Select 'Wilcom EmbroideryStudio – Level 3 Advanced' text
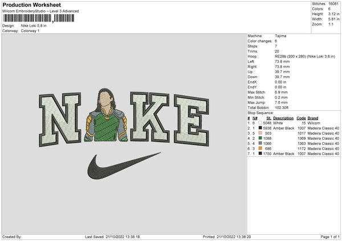The width and height of the screenshot is (342, 241). click(x=40, y=11)
